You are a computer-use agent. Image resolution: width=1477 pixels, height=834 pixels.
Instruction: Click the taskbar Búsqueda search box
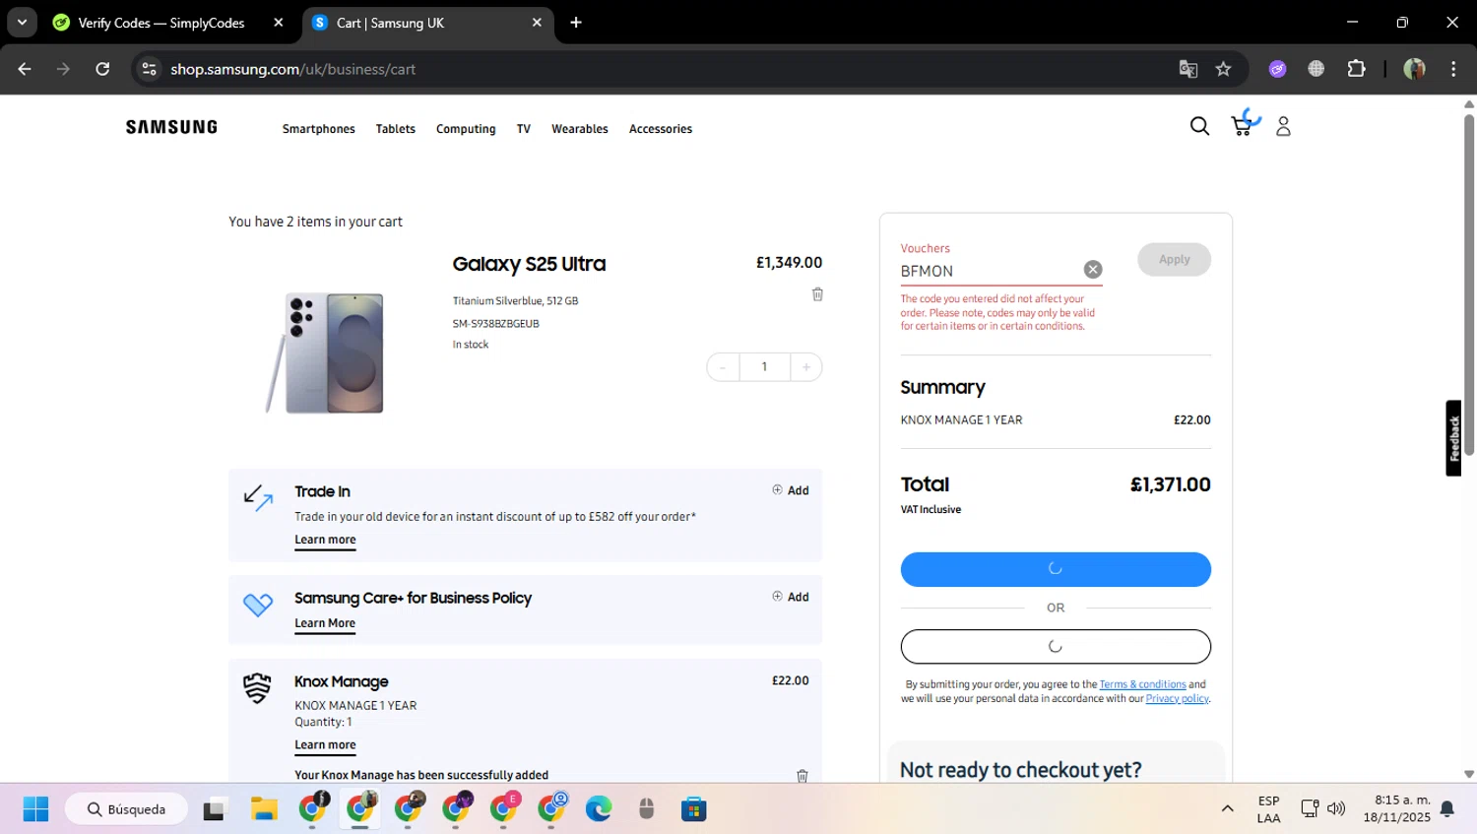tap(126, 809)
